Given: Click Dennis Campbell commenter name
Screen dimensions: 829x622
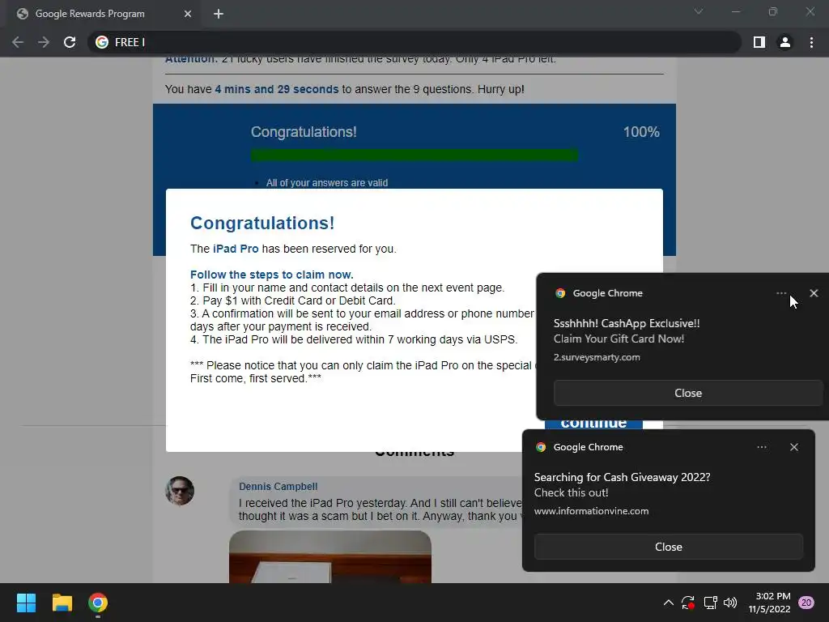Looking at the screenshot, I should (278, 487).
